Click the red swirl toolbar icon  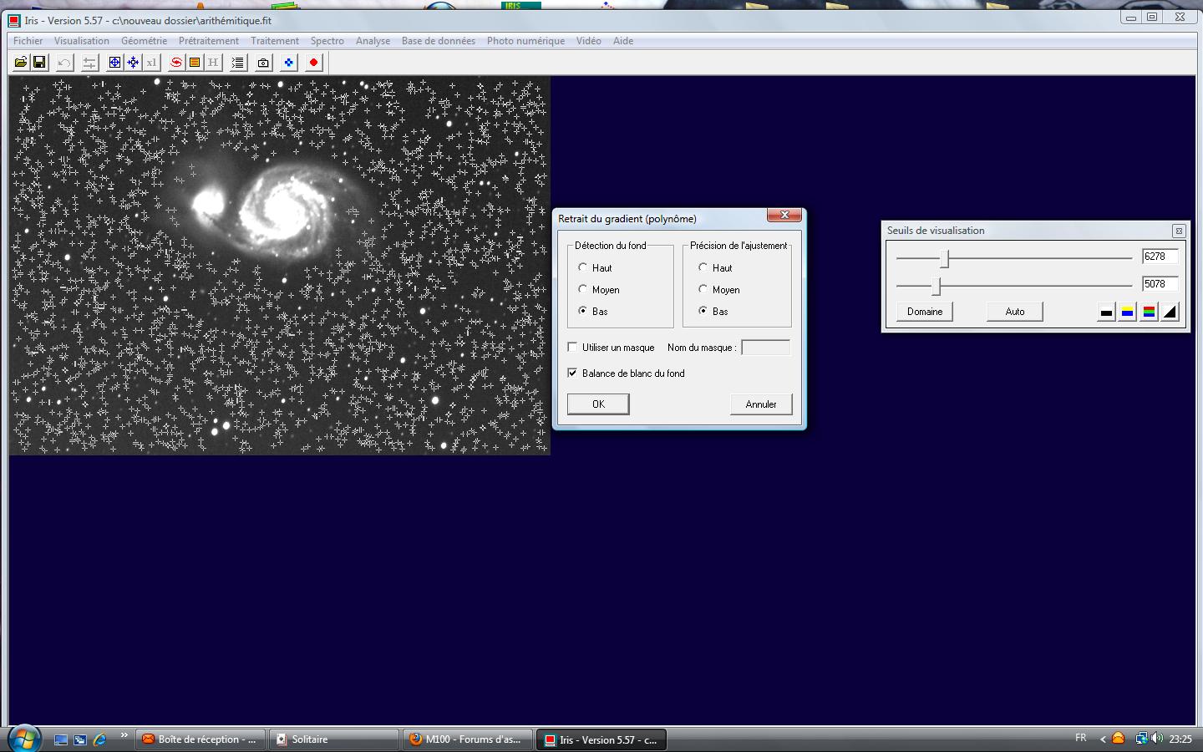pos(176,63)
